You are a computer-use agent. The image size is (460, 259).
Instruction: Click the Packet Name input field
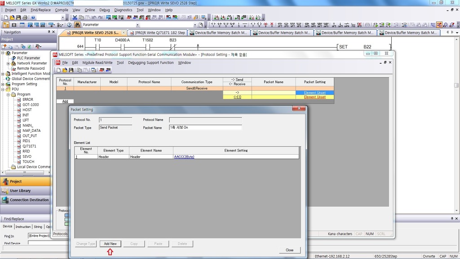(x=205, y=128)
